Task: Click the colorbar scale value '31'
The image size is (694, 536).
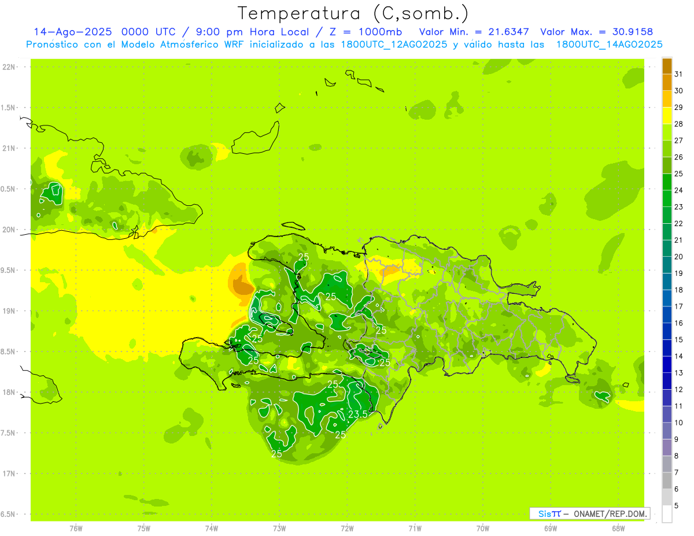Action: click(679, 74)
